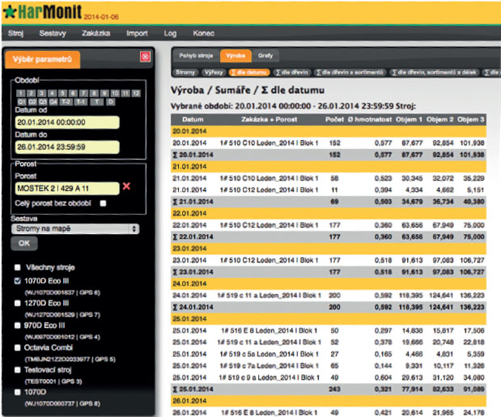Open the Import menu
The image size is (501, 417).
[137, 33]
